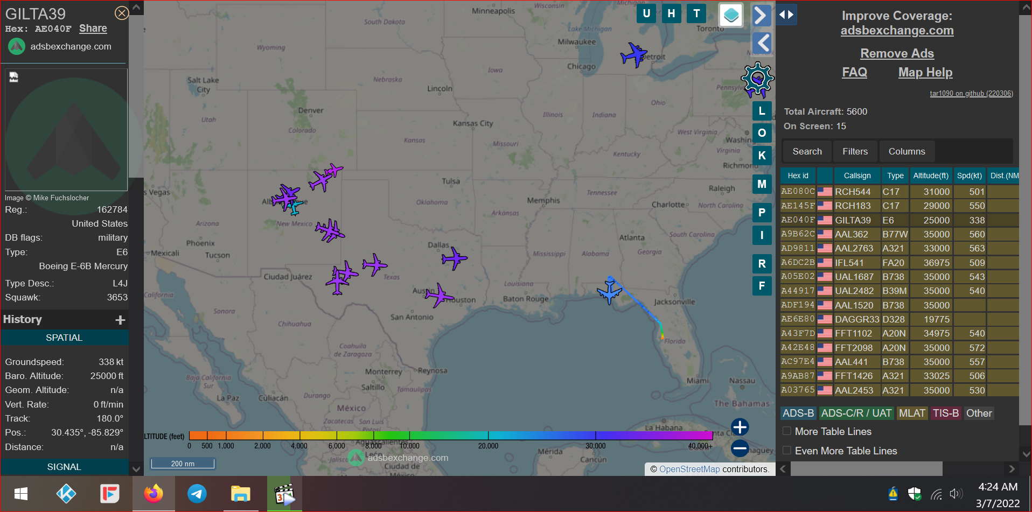Open the Share link

pyautogui.click(x=93, y=29)
